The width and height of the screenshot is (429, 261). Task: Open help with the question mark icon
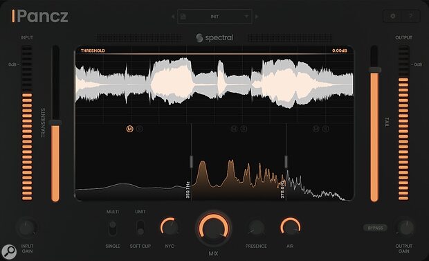[x=411, y=16]
